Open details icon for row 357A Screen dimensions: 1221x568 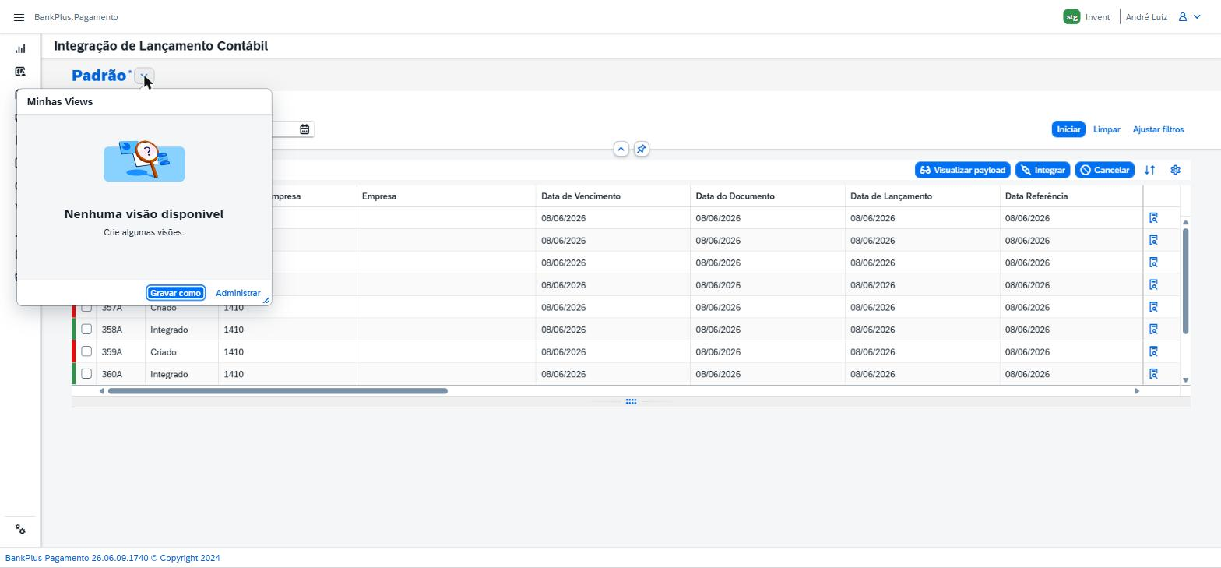pos(1154,307)
